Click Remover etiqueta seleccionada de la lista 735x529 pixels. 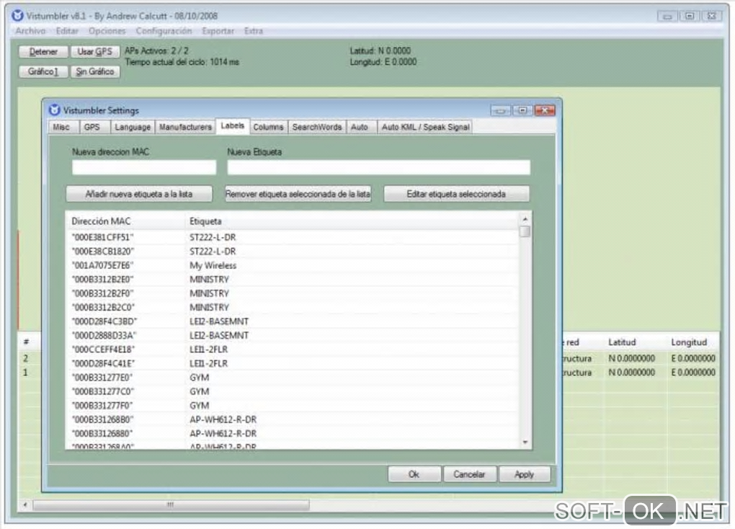pos(298,194)
